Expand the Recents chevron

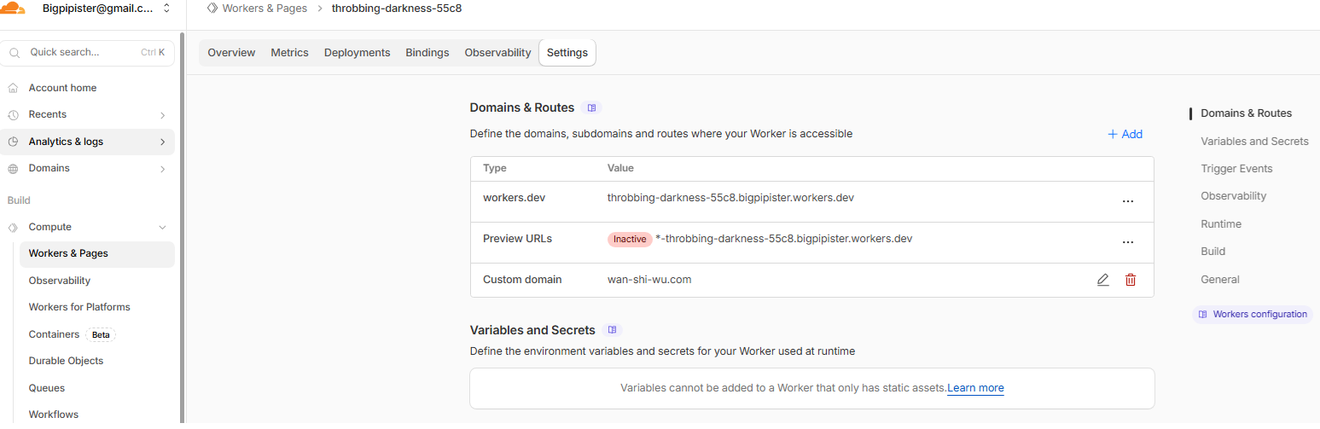(x=162, y=115)
